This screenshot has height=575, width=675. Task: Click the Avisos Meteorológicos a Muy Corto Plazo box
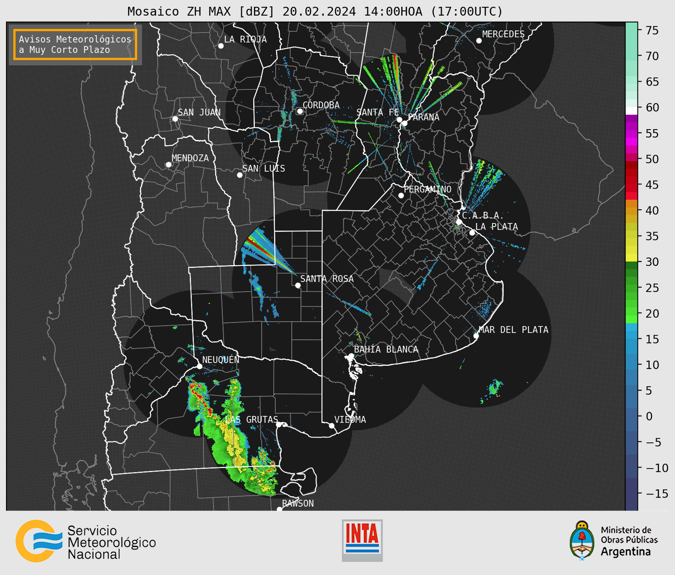point(75,44)
